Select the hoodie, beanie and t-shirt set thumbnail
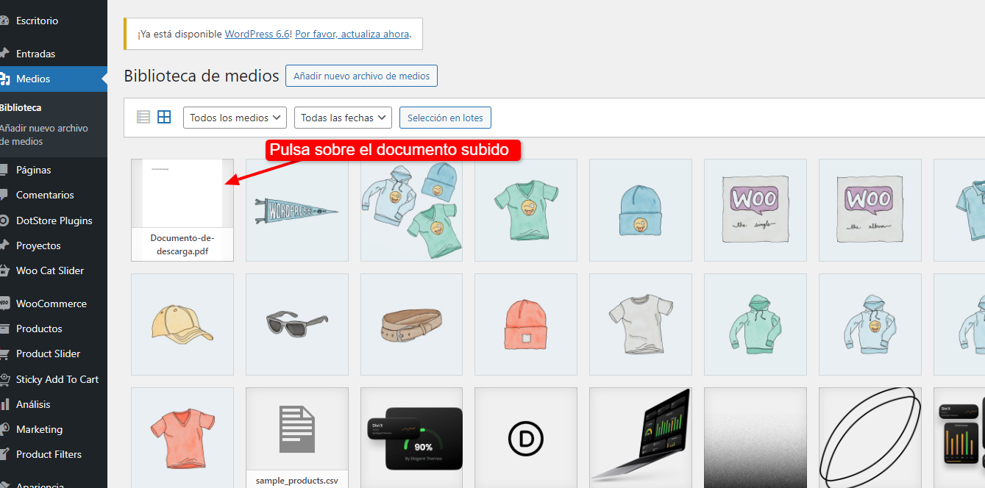The height and width of the screenshot is (488, 985). 411,210
